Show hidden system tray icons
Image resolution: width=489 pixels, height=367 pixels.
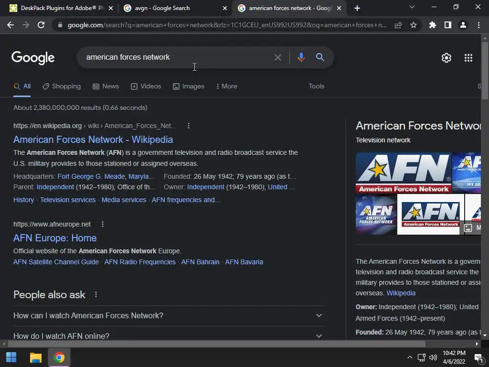[x=410, y=357]
